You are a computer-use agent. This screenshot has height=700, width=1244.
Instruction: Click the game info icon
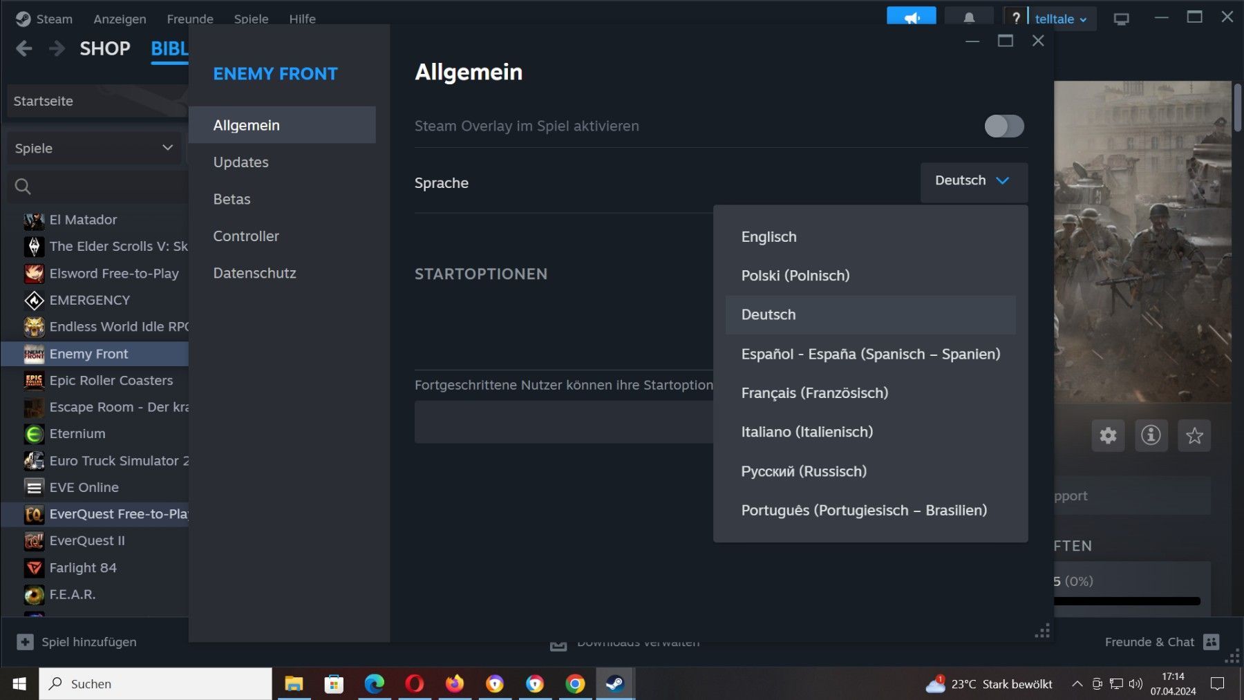(1151, 435)
